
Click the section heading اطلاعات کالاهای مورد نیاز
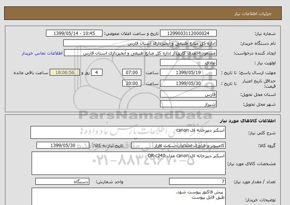click(248, 121)
